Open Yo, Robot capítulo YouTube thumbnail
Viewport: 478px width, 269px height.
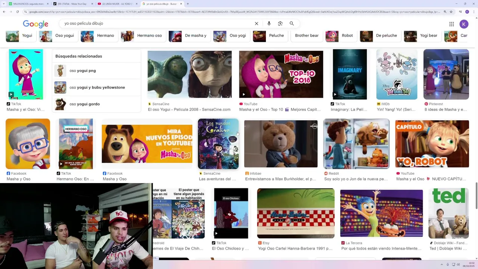pos(432,144)
